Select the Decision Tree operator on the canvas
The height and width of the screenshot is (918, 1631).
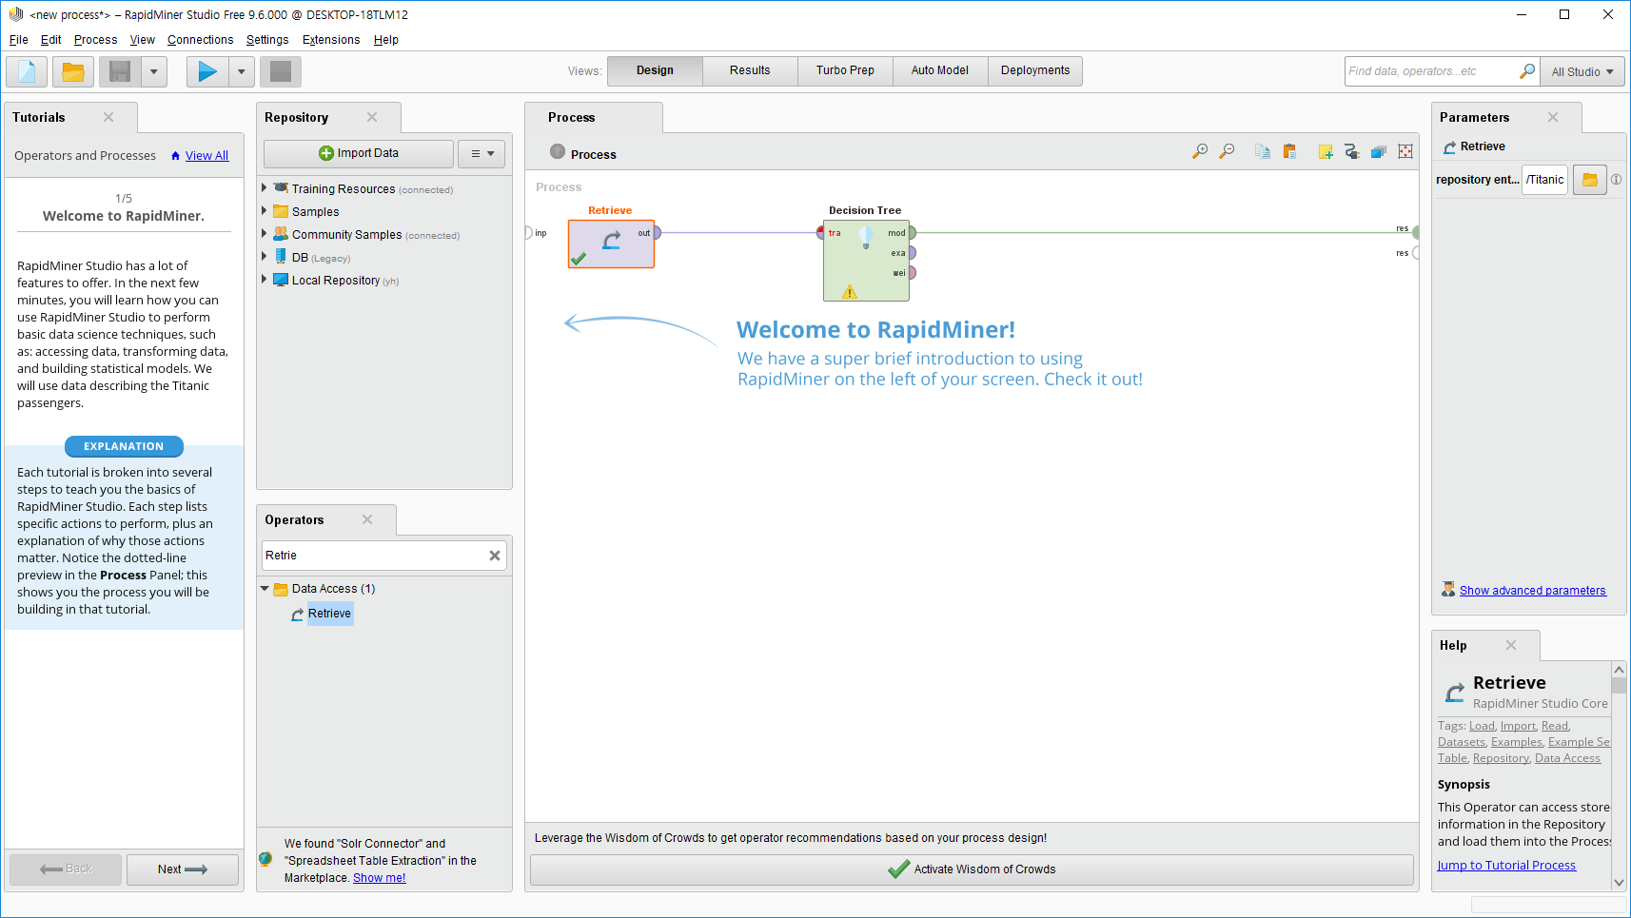coord(866,261)
